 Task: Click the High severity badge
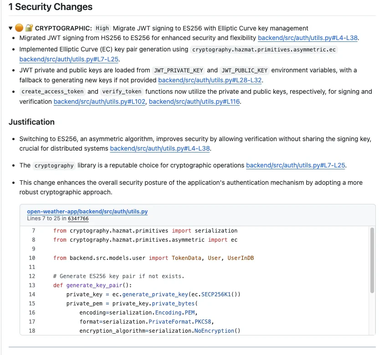click(x=102, y=28)
